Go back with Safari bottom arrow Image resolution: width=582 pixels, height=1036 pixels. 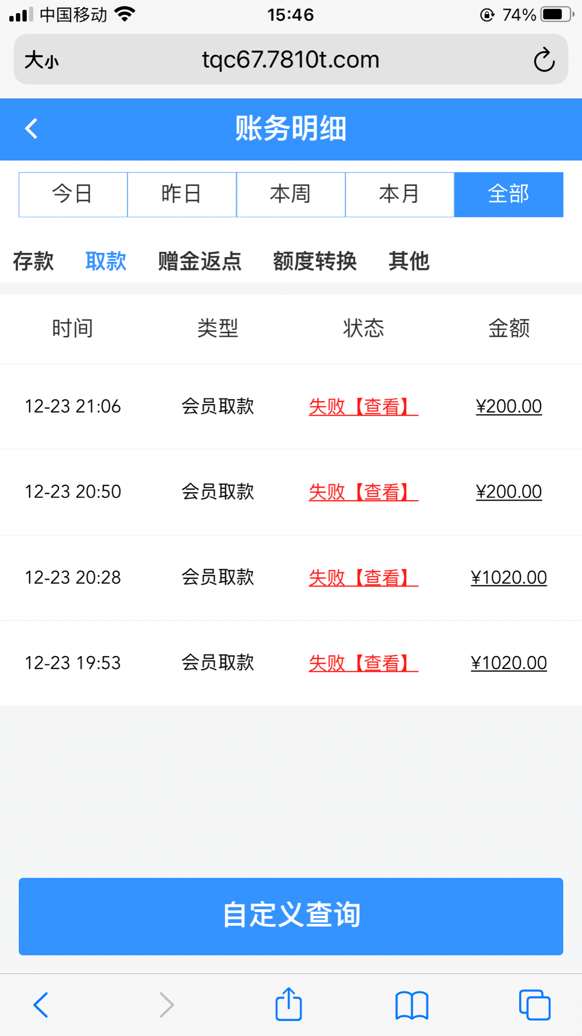[41, 1005]
